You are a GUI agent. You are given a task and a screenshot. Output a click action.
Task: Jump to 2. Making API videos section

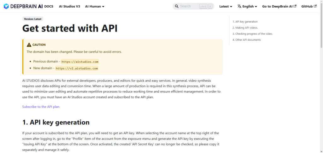(x=245, y=27)
